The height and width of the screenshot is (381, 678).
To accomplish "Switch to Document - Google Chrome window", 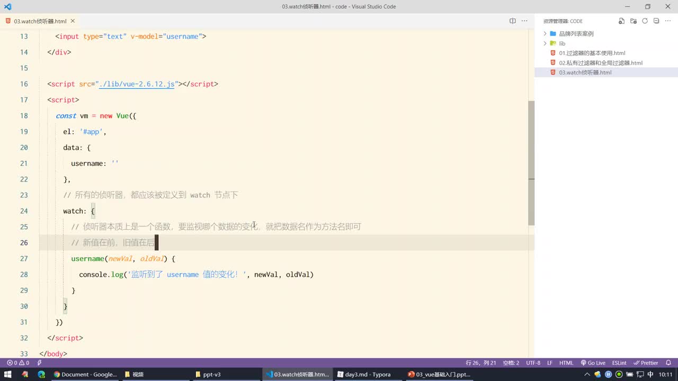I will pos(85,374).
